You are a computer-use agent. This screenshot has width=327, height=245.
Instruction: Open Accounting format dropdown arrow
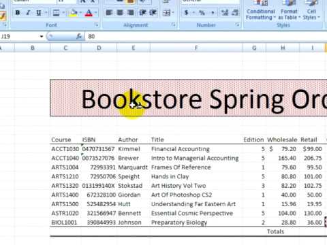pos(193,13)
